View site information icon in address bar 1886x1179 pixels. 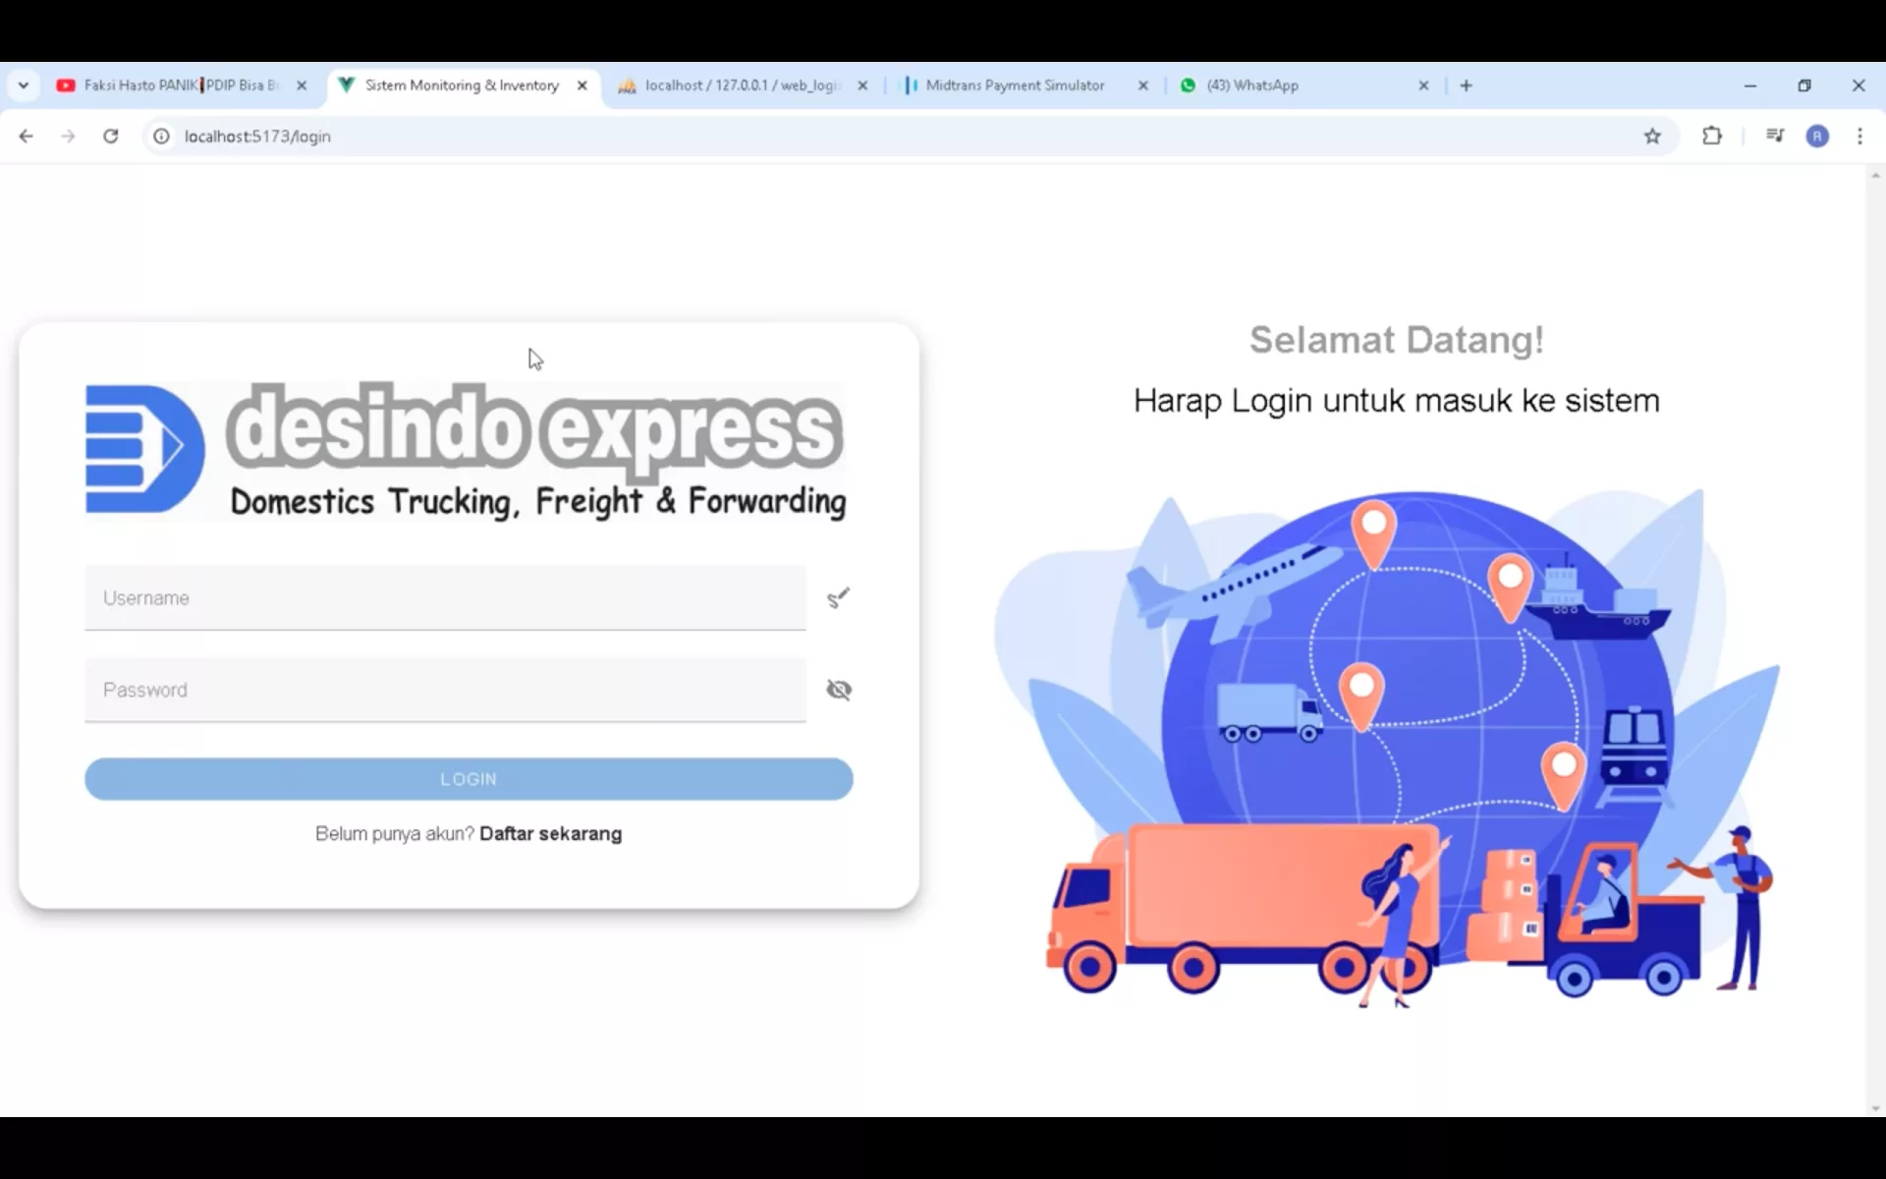[161, 137]
